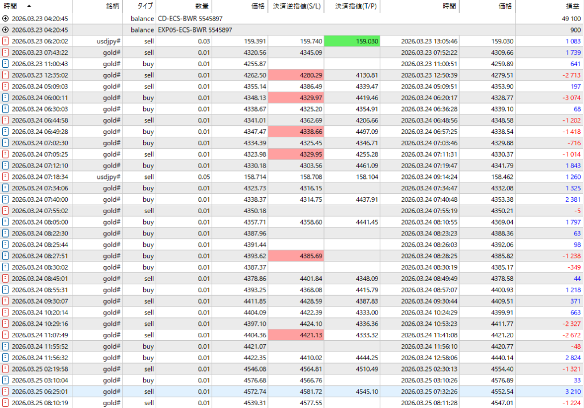
Task: Click buy order icon at 2026.03.23 11:00:43
Action: click(x=6, y=64)
